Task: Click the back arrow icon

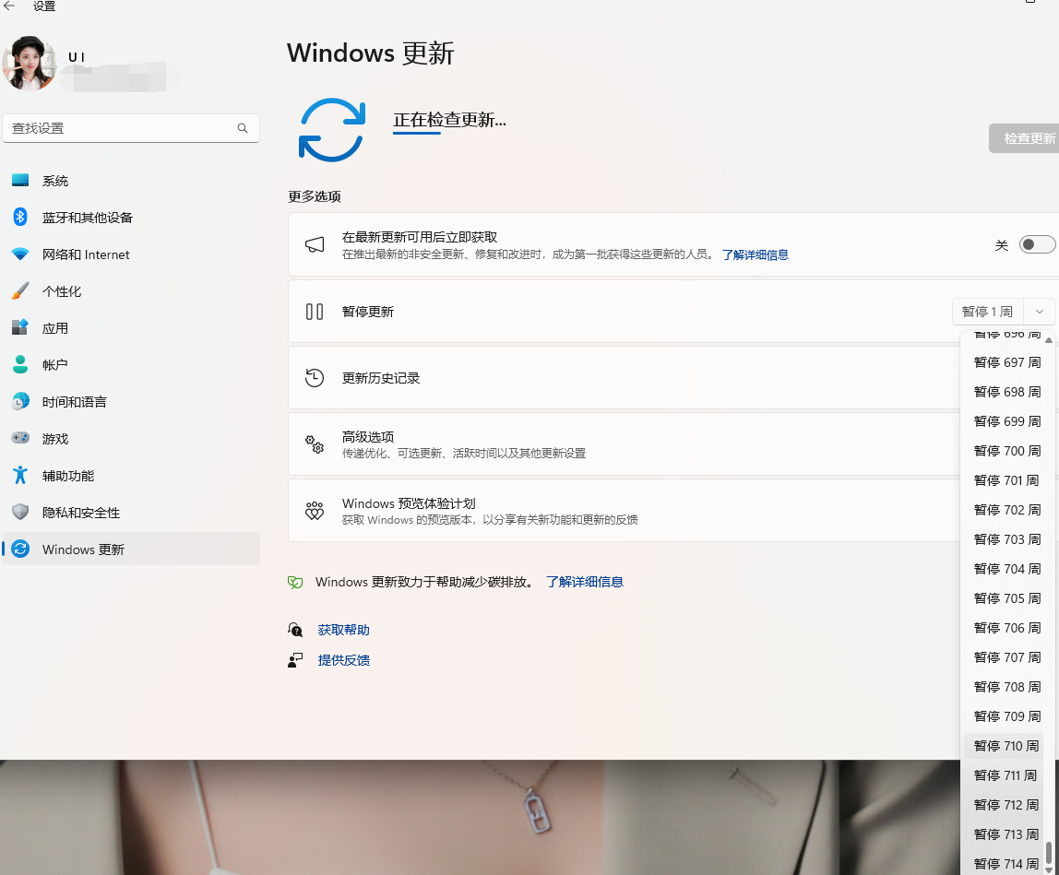Action: (x=9, y=6)
